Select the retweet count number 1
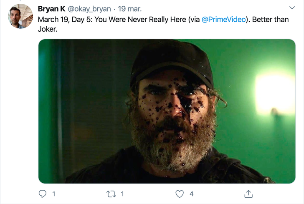Screen dimensions: 304x204 click(122, 194)
